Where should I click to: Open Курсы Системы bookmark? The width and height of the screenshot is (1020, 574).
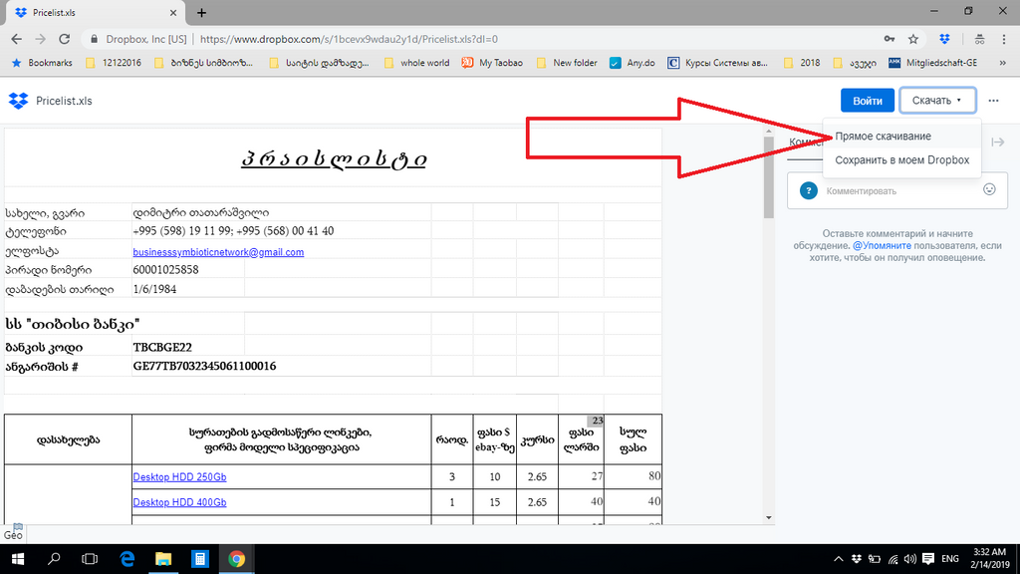[x=718, y=63]
